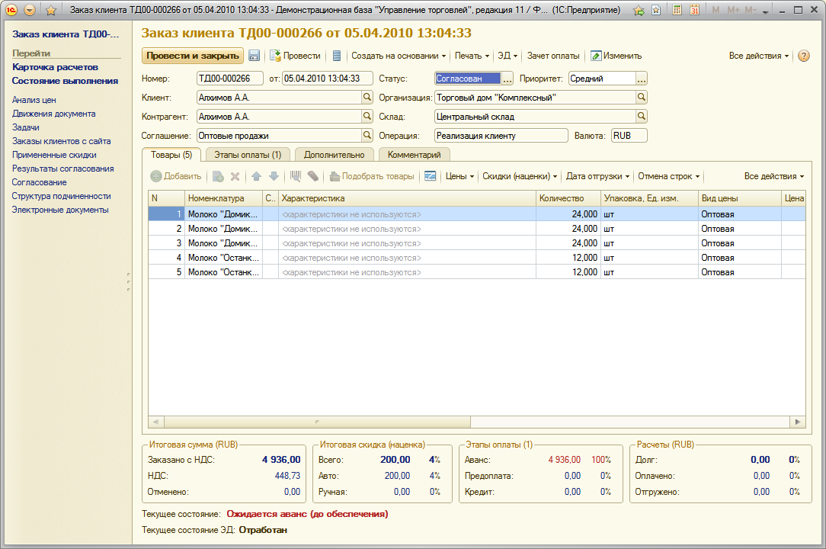The image size is (826, 549).
Task: Switch to the Этапы оплаты (1) tab
Action: point(247,155)
